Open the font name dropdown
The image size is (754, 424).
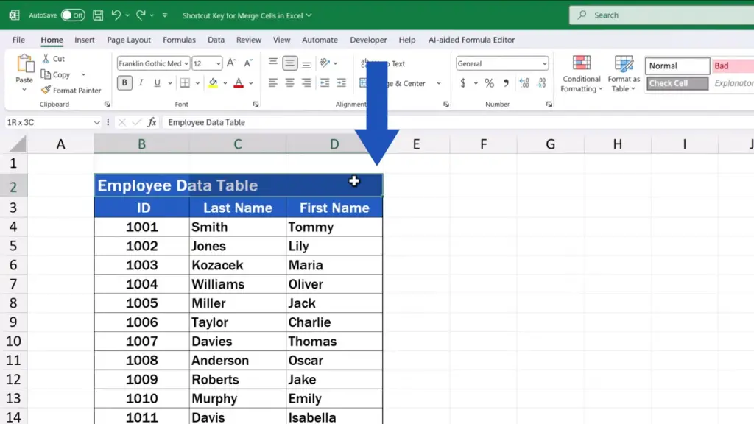pyautogui.click(x=186, y=64)
